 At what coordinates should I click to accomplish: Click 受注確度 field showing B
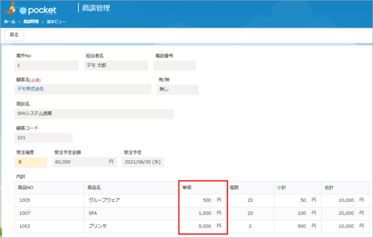(31, 162)
